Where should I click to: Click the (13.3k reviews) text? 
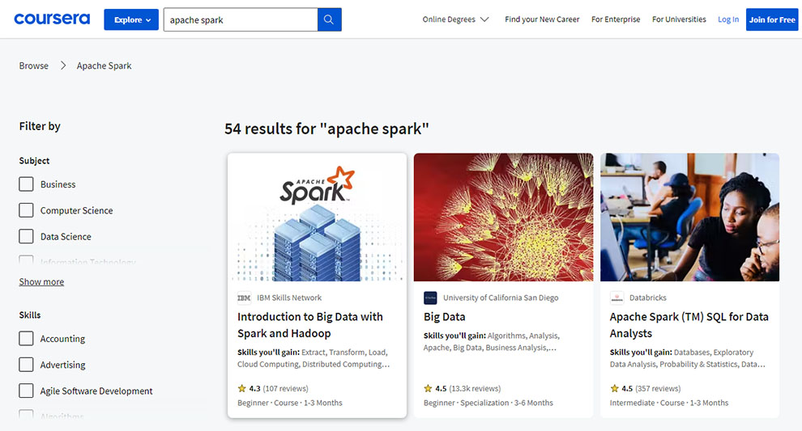(475, 389)
